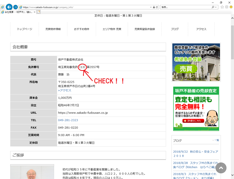Click the 昭和46年7月7日 establishment date
This screenshot has width=234, height=179.
pos(68,105)
